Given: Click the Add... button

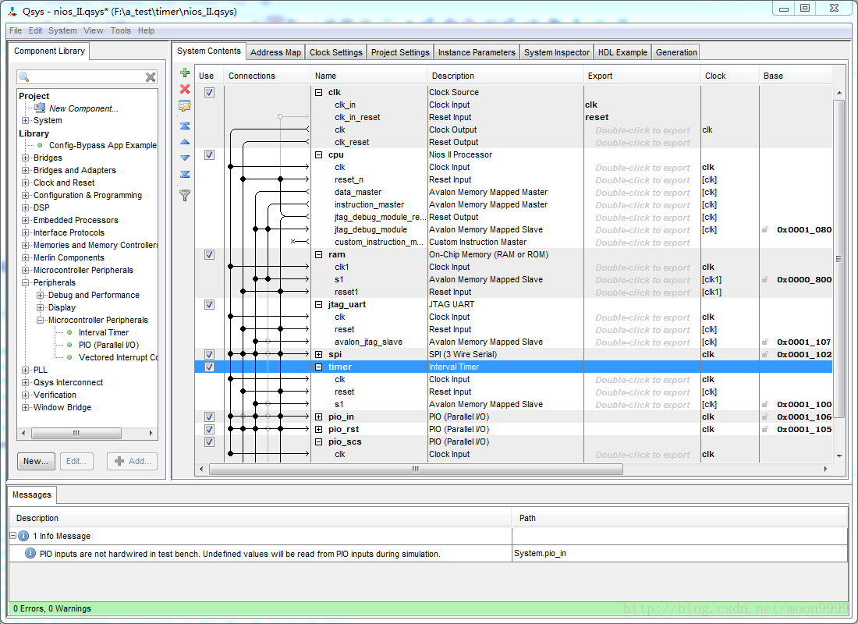Looking at the screenshot, I should pos(133,462).
